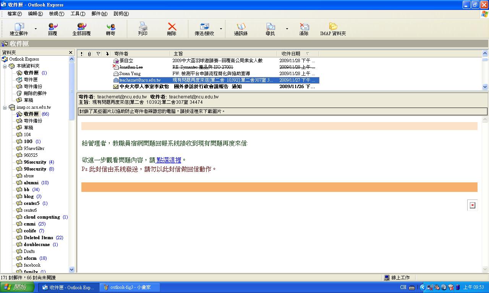Open the 通訊錄 (Address Book) icon
489x293 pixels.
coord(241,27)
